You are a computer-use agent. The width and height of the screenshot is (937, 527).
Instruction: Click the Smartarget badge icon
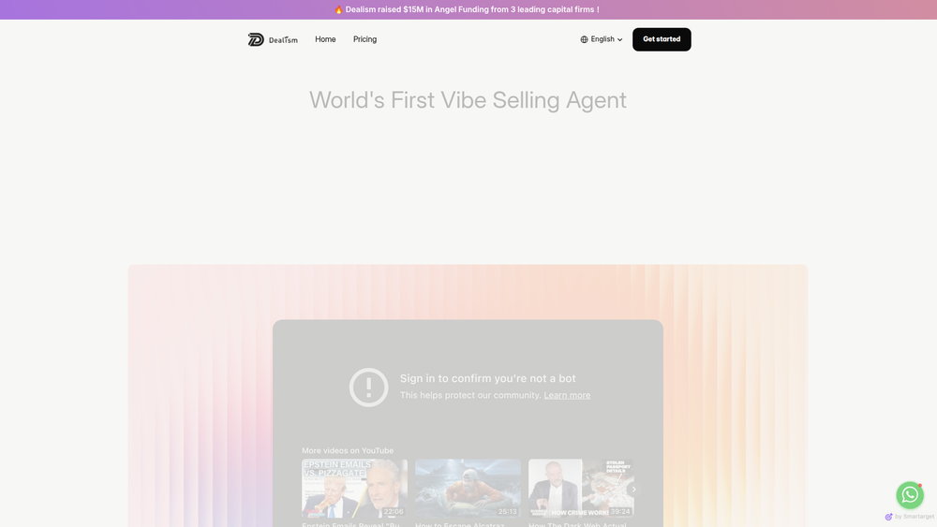pyautogui.click(x=888, y=517)
